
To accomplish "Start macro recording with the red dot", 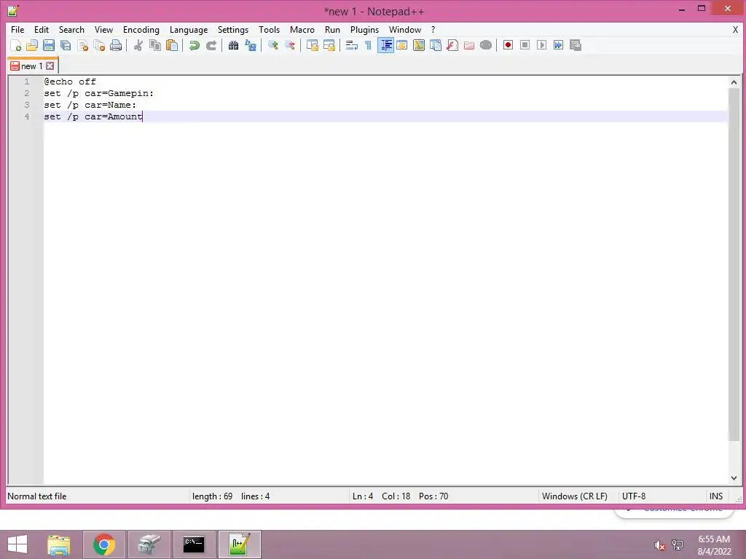I will [x=508, y=45].
